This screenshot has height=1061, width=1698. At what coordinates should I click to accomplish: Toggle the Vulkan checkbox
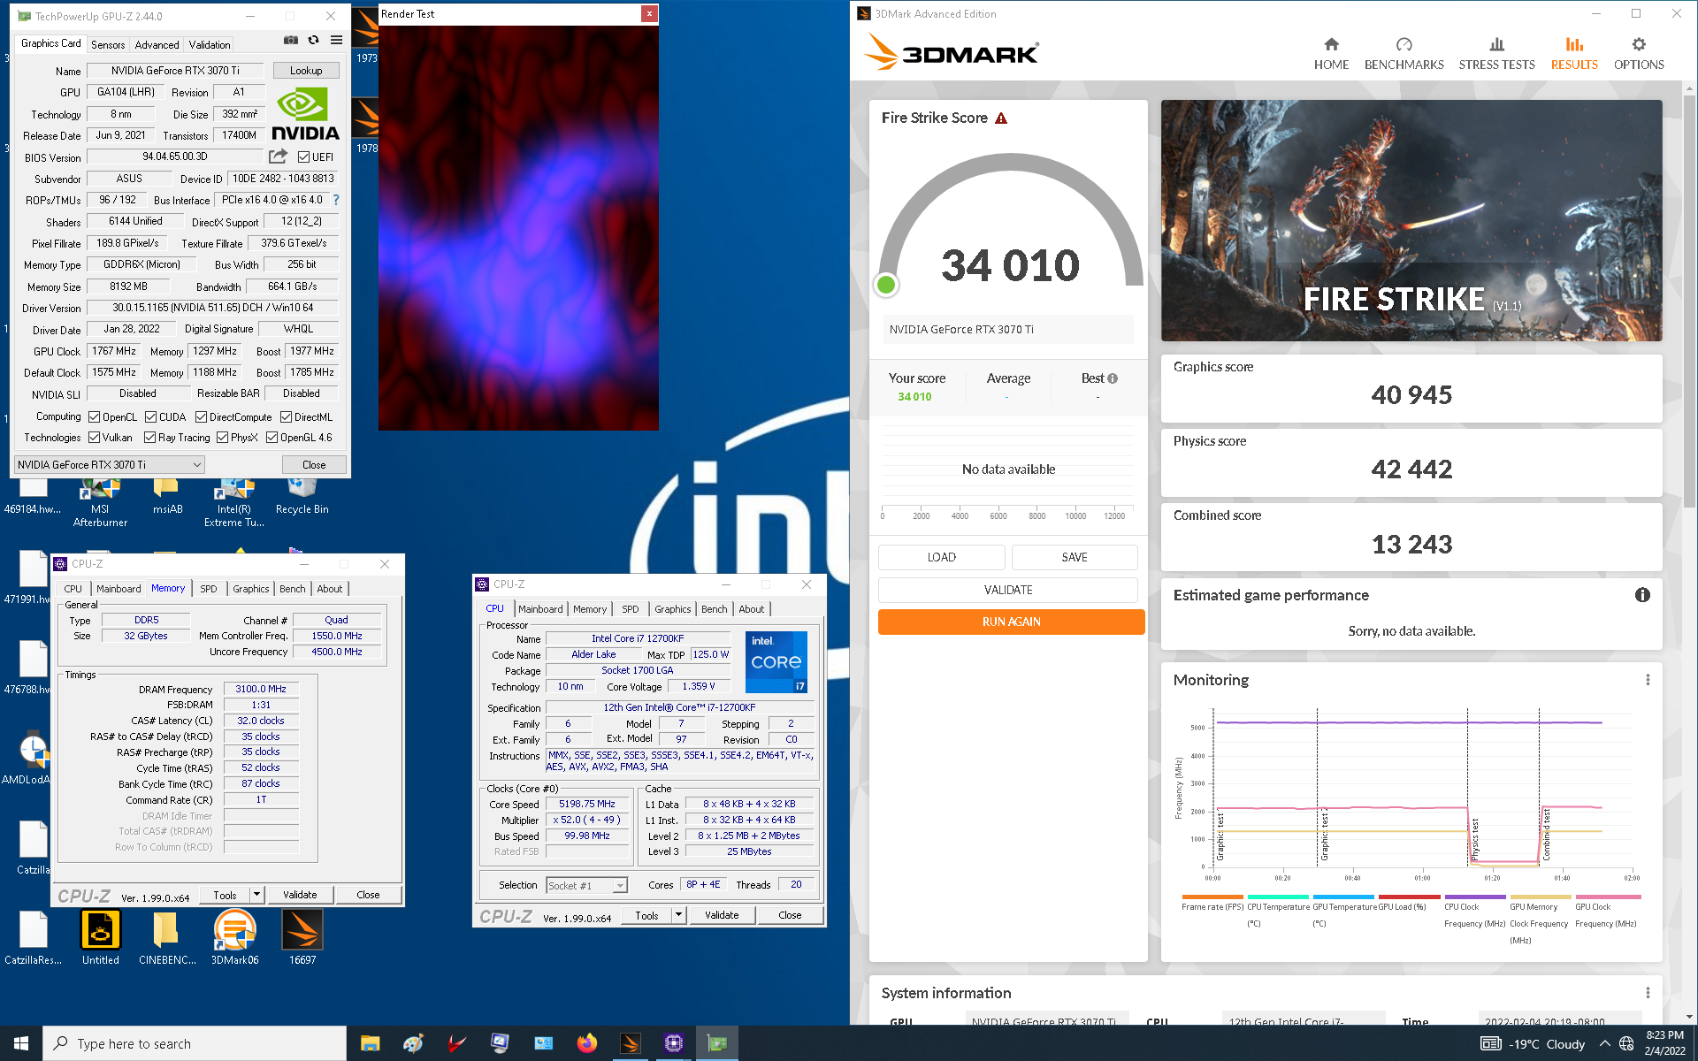(x=94, y=438)
